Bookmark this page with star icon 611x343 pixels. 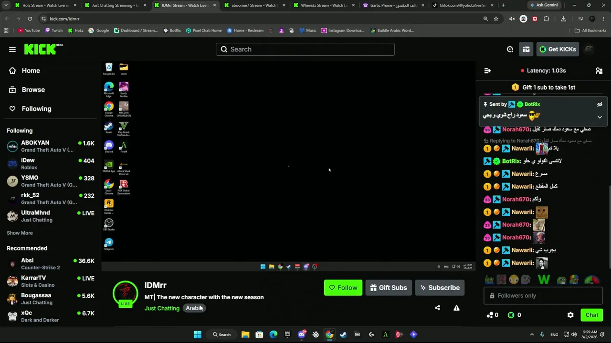(496, 19)
